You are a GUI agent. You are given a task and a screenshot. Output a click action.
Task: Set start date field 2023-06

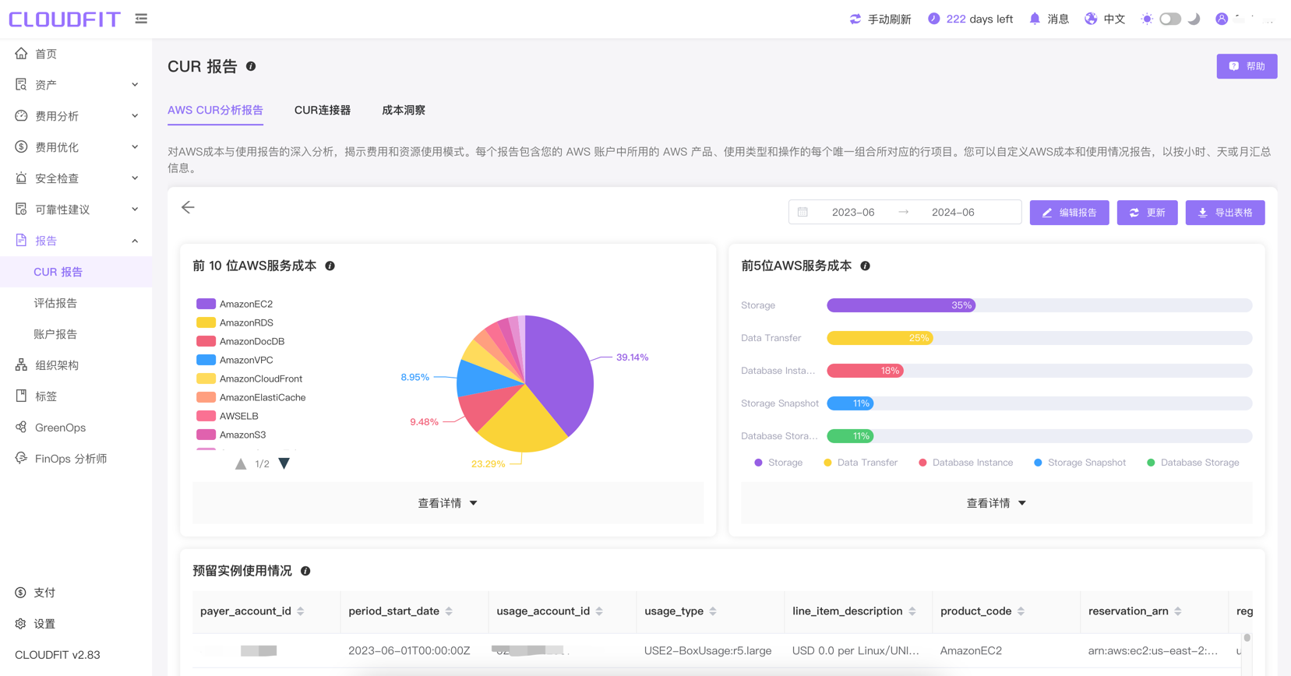tap(853, 212)
